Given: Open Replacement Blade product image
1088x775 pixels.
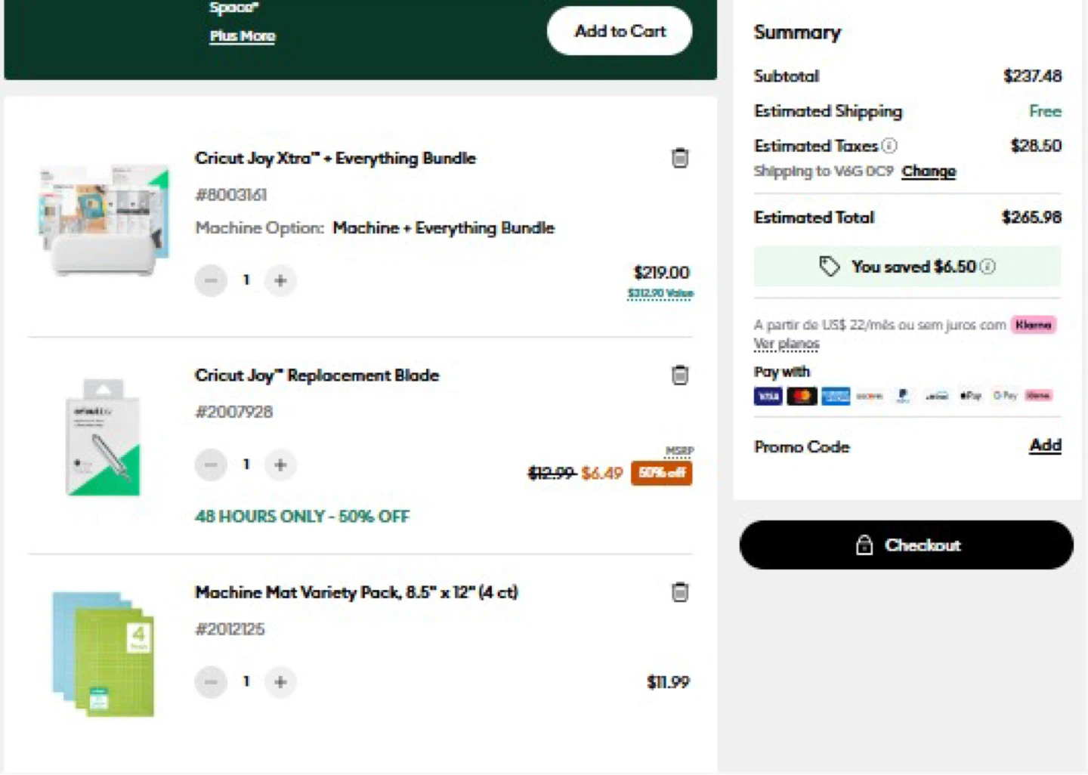Looking at the screenshot, I should click(104, 437).
